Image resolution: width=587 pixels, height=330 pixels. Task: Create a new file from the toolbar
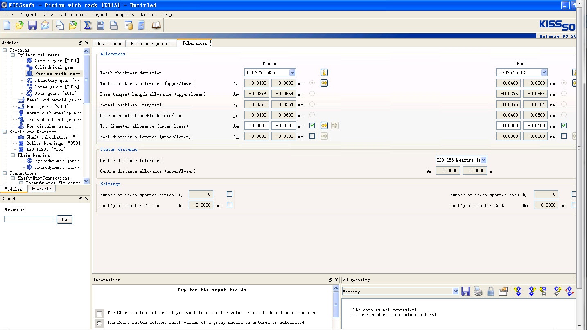click(x=7, y=25)
